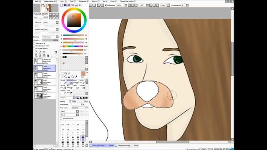Click the redo arrow in top toolbar
The width and height of the screenshot is (267, 150).
tap(94, 5)
